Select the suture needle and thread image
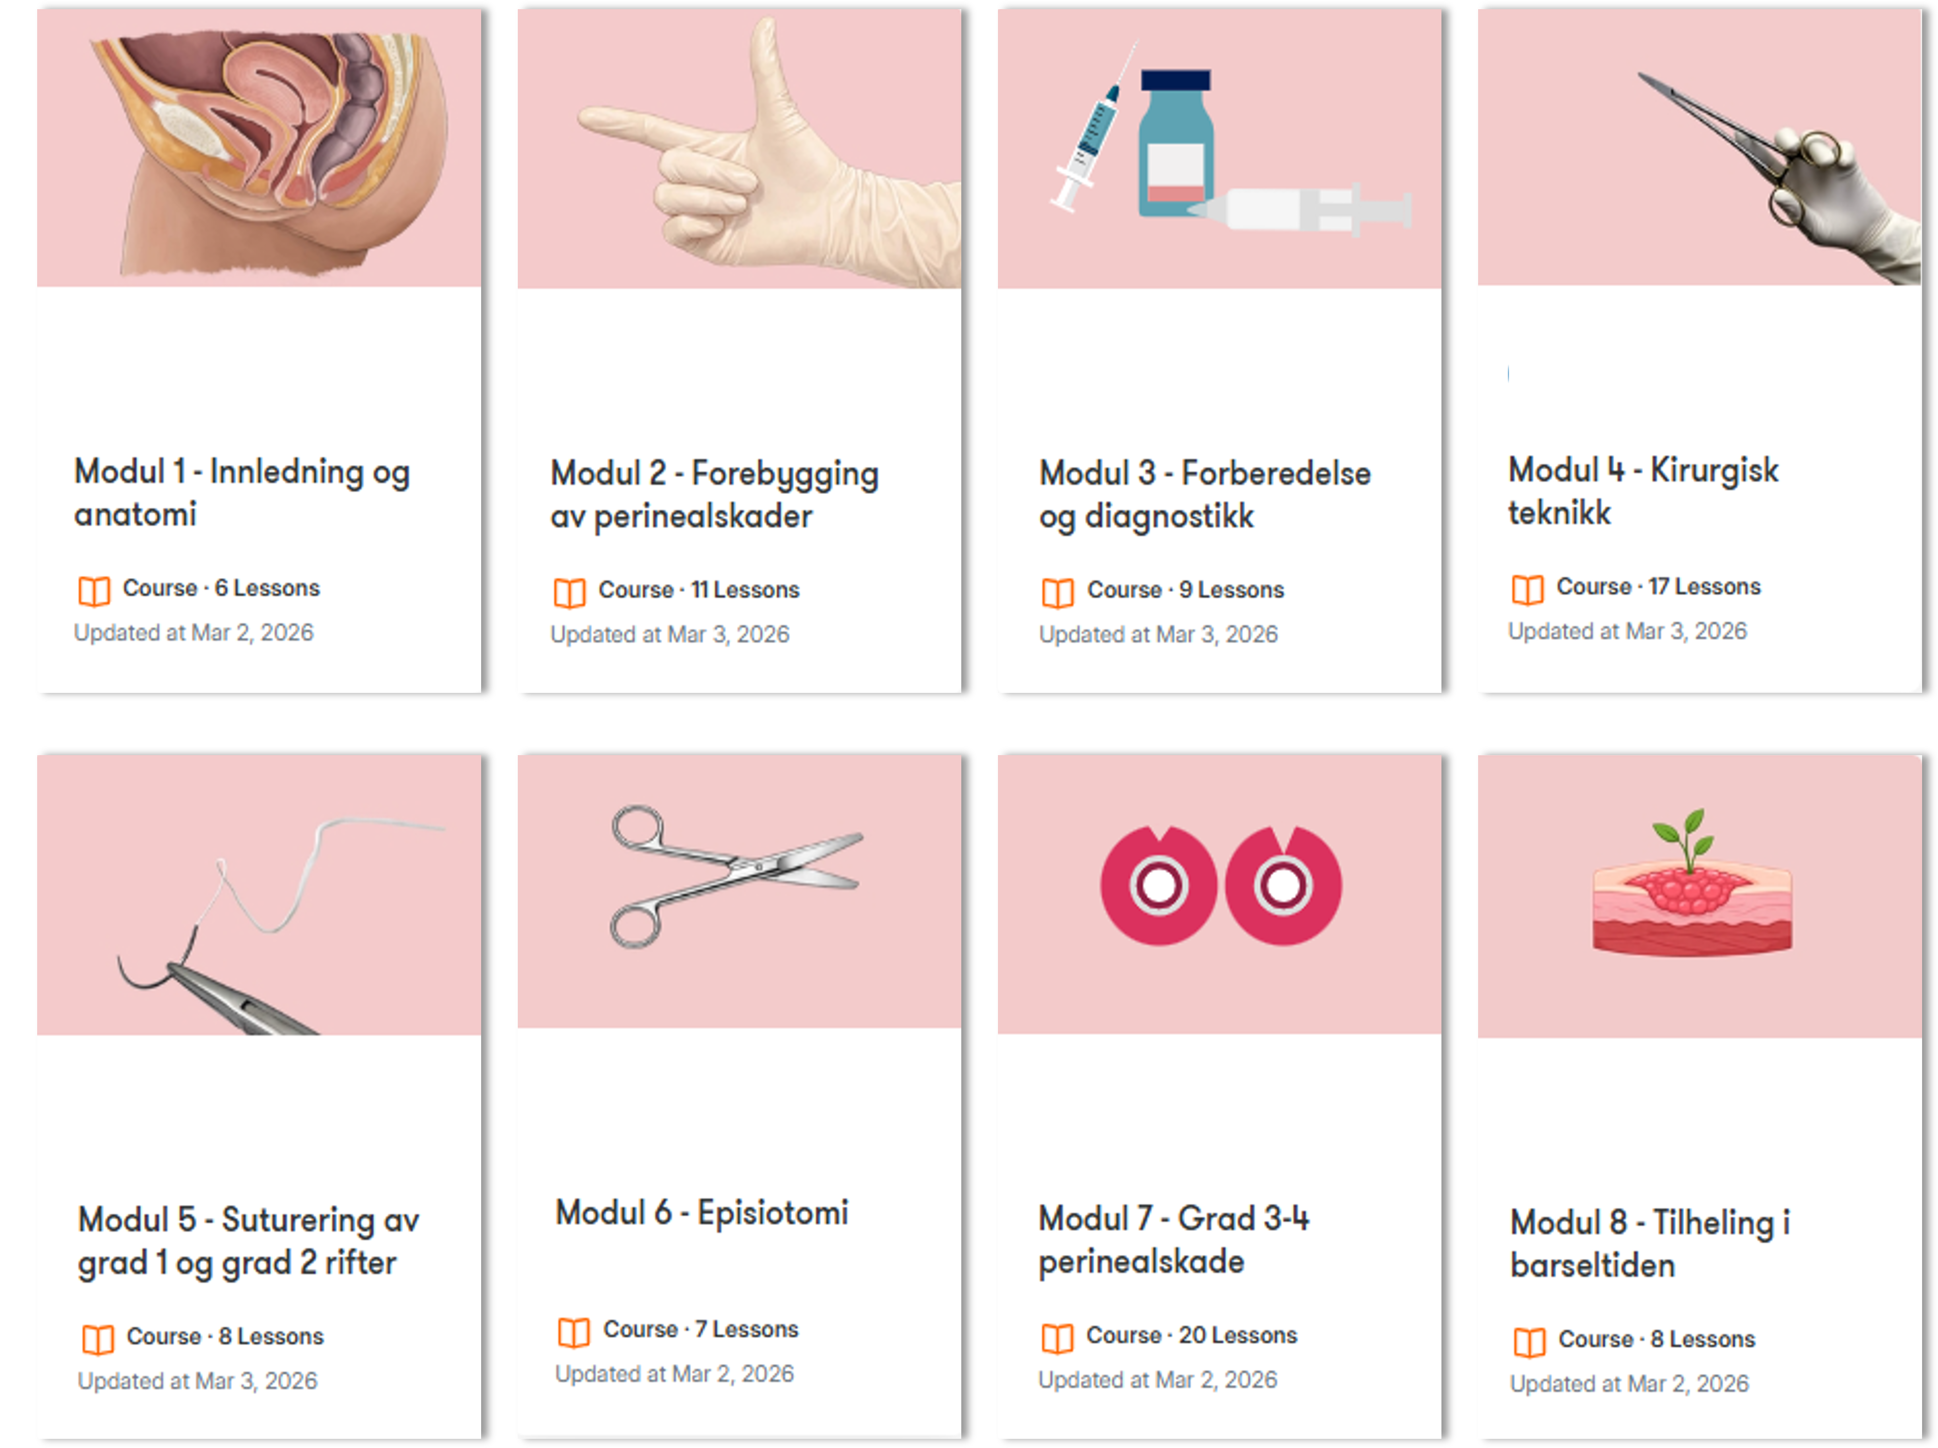Image resolution: width=1938 pixels, height=1448 pixels. pos(259,895)
